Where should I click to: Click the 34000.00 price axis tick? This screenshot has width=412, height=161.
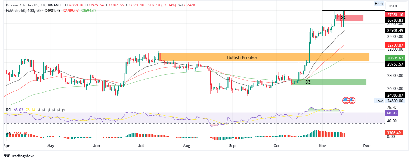[x=395, y=37]
